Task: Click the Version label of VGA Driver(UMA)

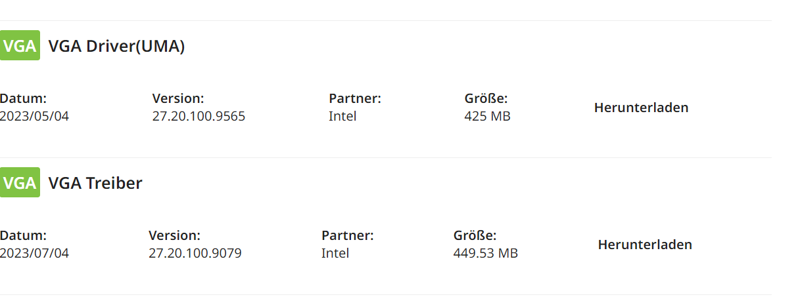Action: click(x=178, y=99)
